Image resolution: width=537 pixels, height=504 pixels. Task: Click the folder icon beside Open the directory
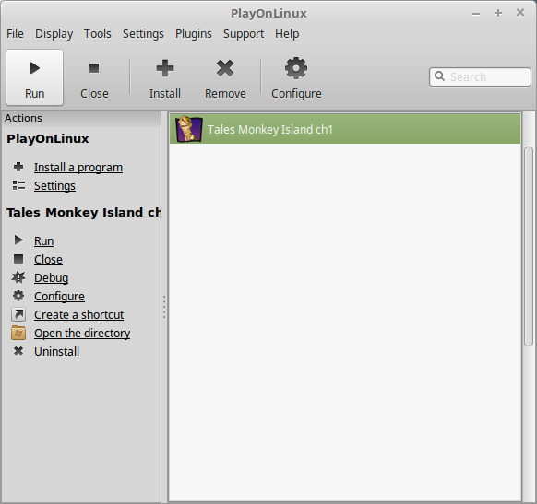click(18, 333)
